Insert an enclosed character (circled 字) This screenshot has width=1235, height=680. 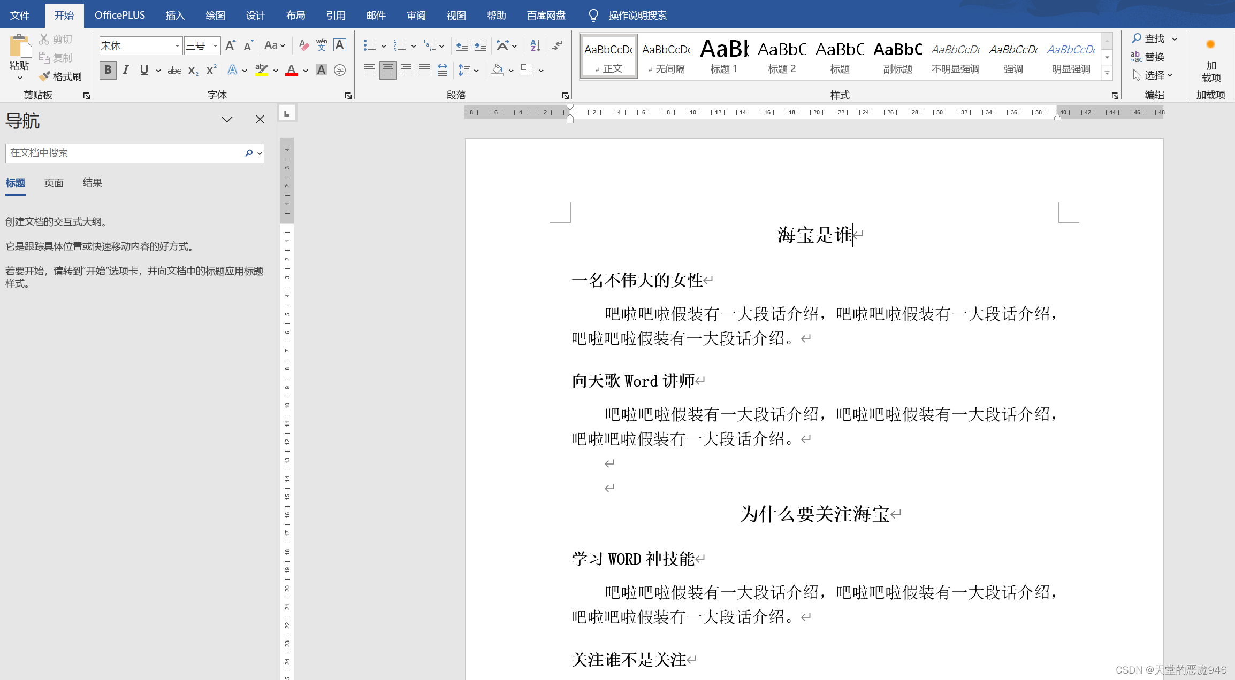click(340, 70)
